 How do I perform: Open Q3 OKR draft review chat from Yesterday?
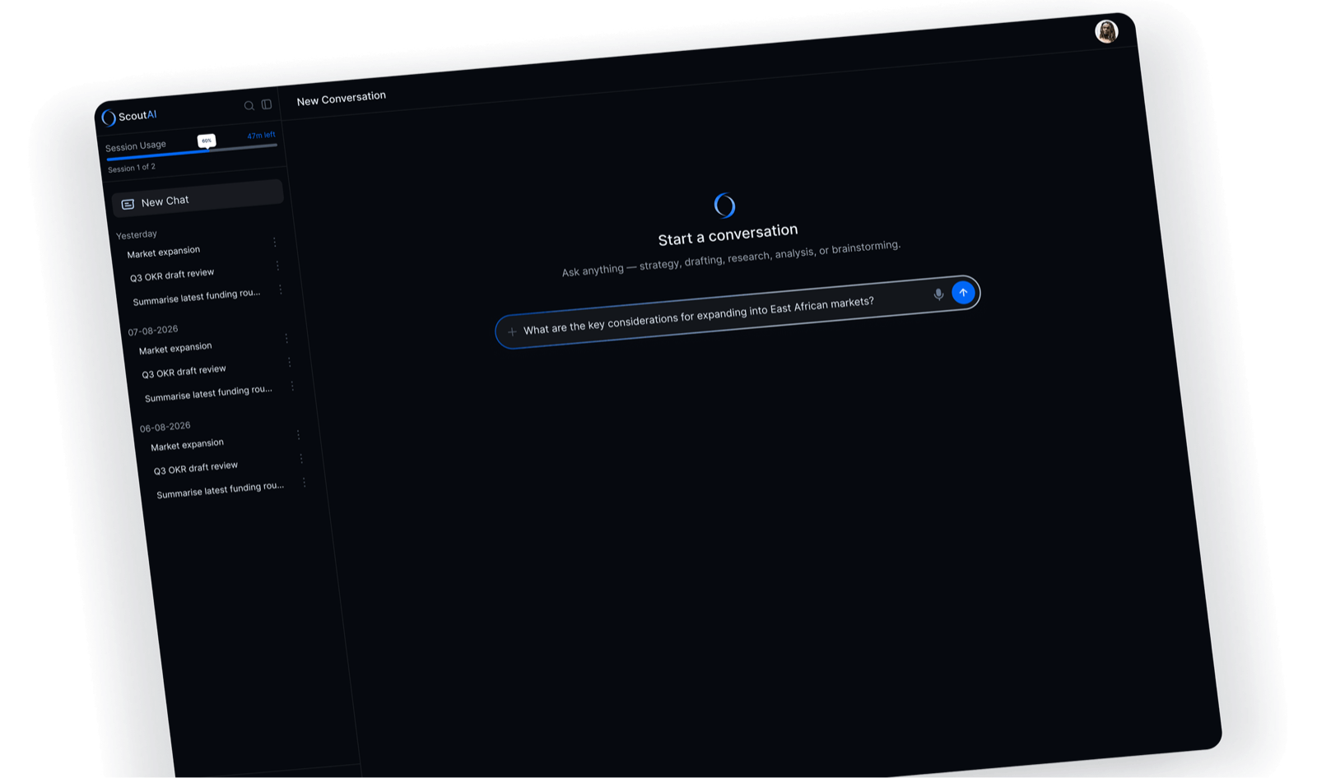point(172,275)
